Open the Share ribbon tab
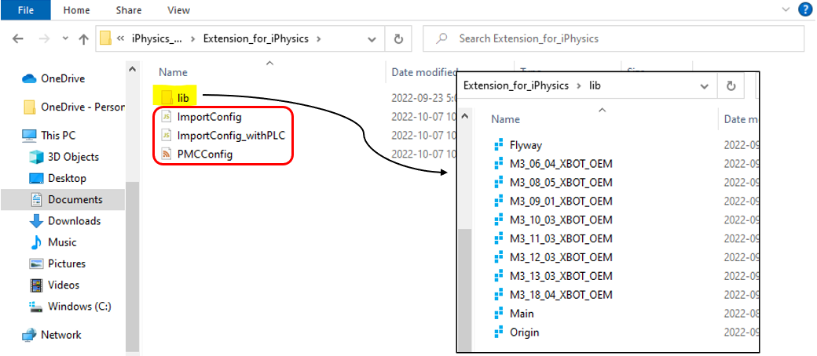 point(128,10)
